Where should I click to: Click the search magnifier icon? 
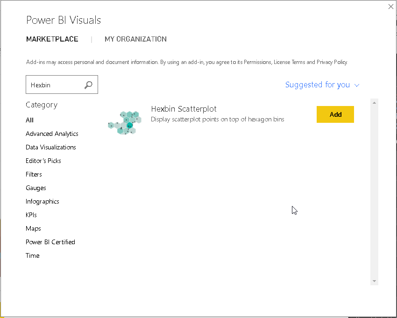pos(88,85)
